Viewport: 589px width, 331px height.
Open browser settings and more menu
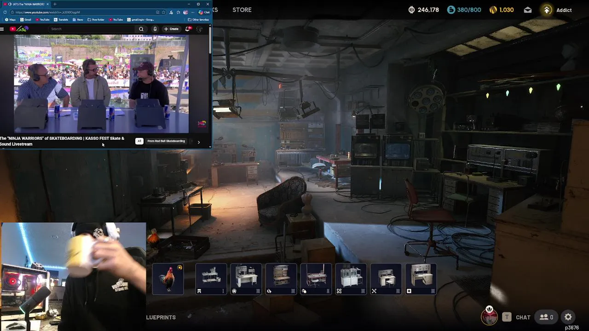pyautogui.click(x=193, y=12)
